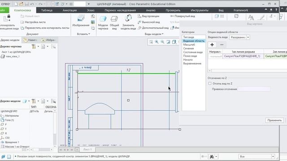Open a file via folder icon

(22, 4)
